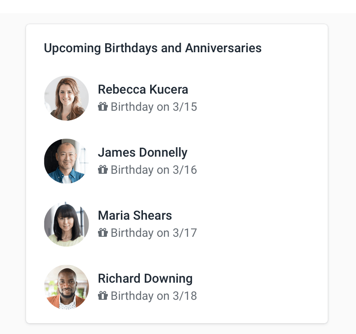Select the Richard Downing name text
Image resolution: width=356 pixels, height=334 pixels.
point(145,278)
